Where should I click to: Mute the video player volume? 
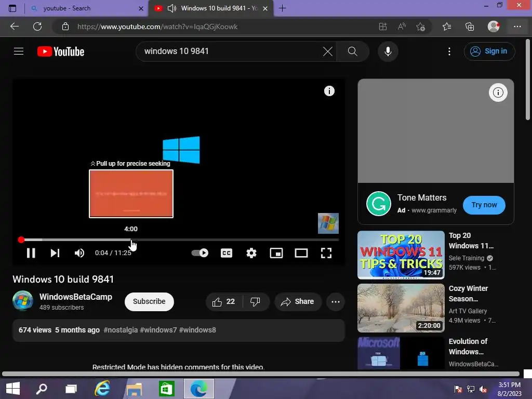tap(79, 253)
